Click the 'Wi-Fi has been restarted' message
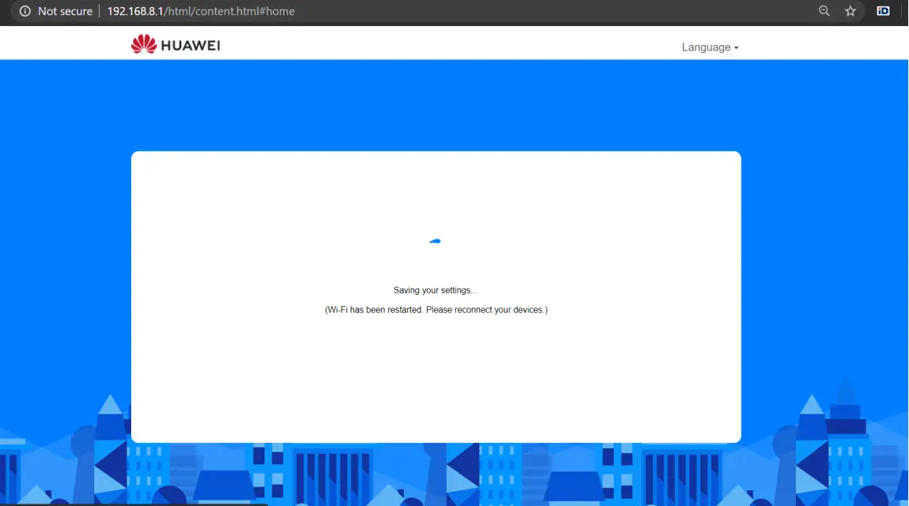This screenshot has height=506, width=909. [436, 310]
